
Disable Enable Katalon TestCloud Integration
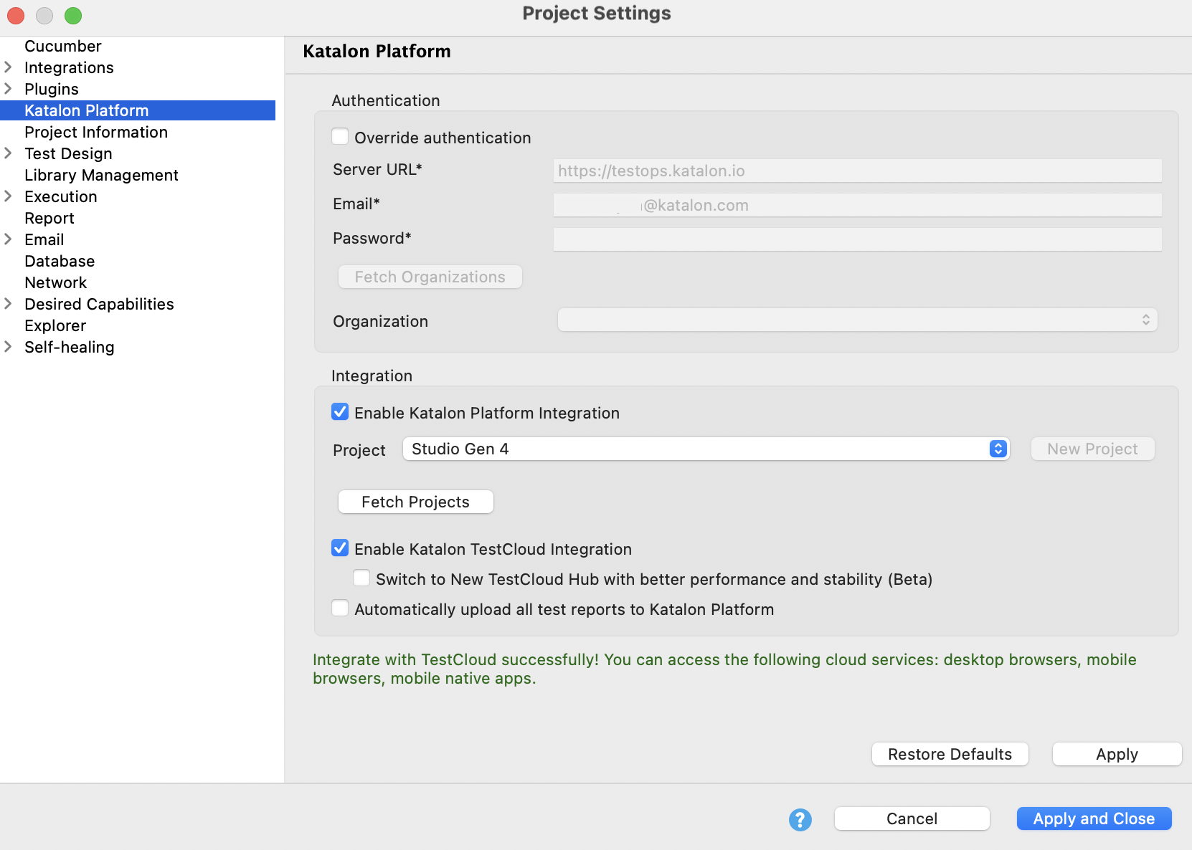pyautogui.click(x=340, y=548)
